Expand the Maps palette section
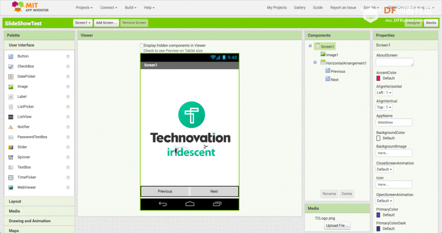This screenshot has height=233, width=442. point(39,230)
